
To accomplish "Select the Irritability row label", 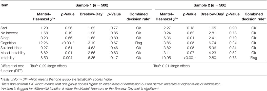I will coord(8,58).
